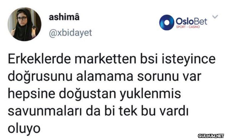This screenshot has height=139, width=225.
Task: Select the word marketten in the tweet
Action: click(105, 59)
